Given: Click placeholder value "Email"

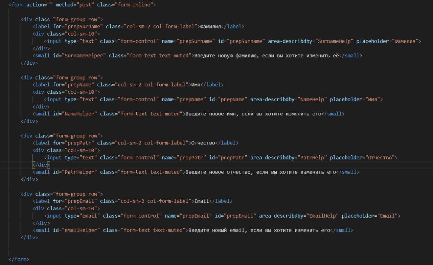Looking at the screenshot, I should pyautogui.click(x=387, y=216).
